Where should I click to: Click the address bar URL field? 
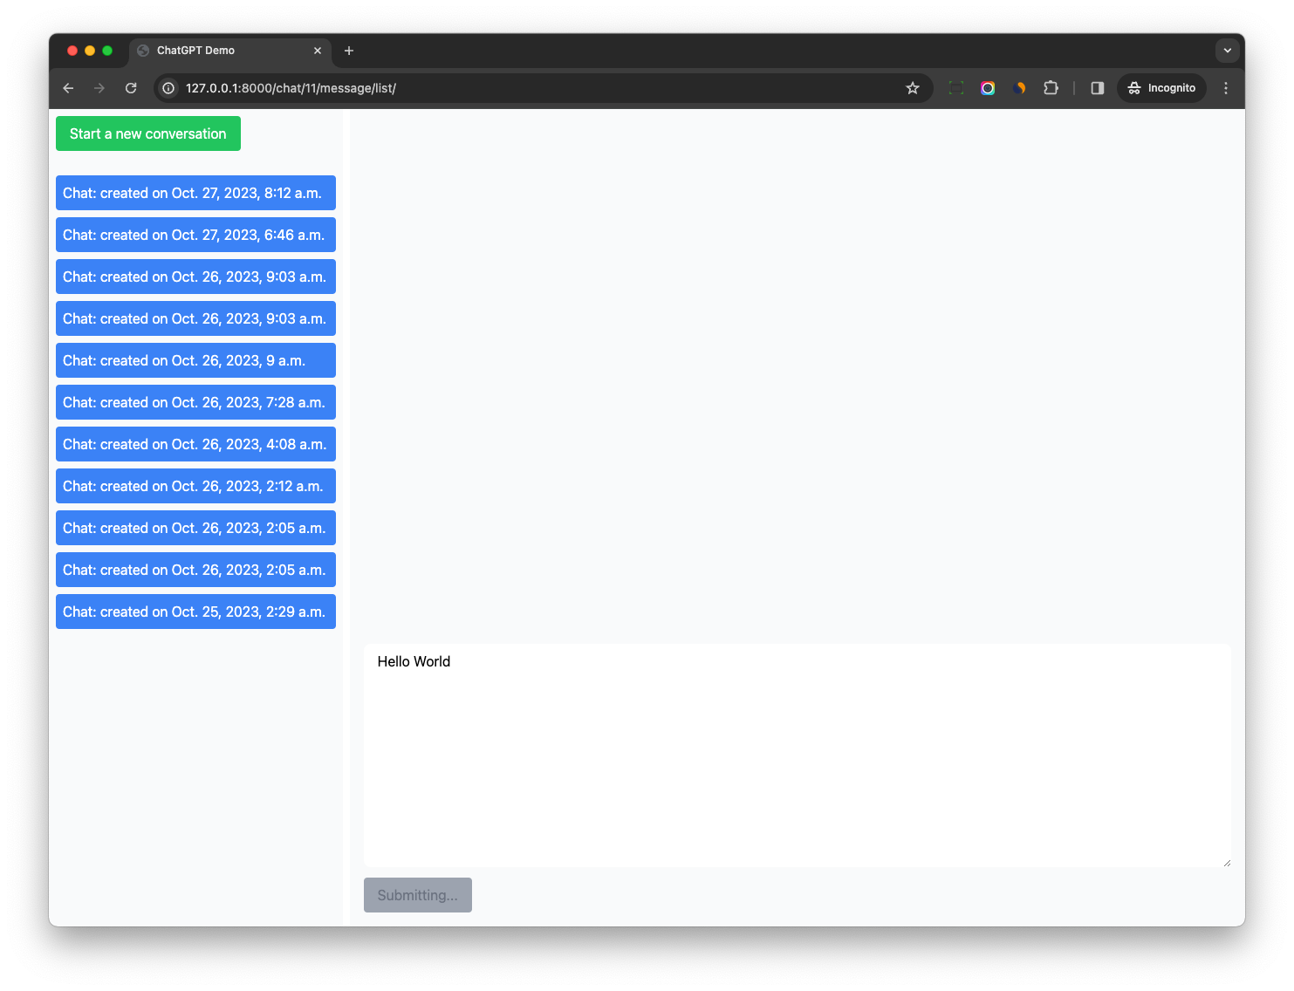[x=524, y=88]
